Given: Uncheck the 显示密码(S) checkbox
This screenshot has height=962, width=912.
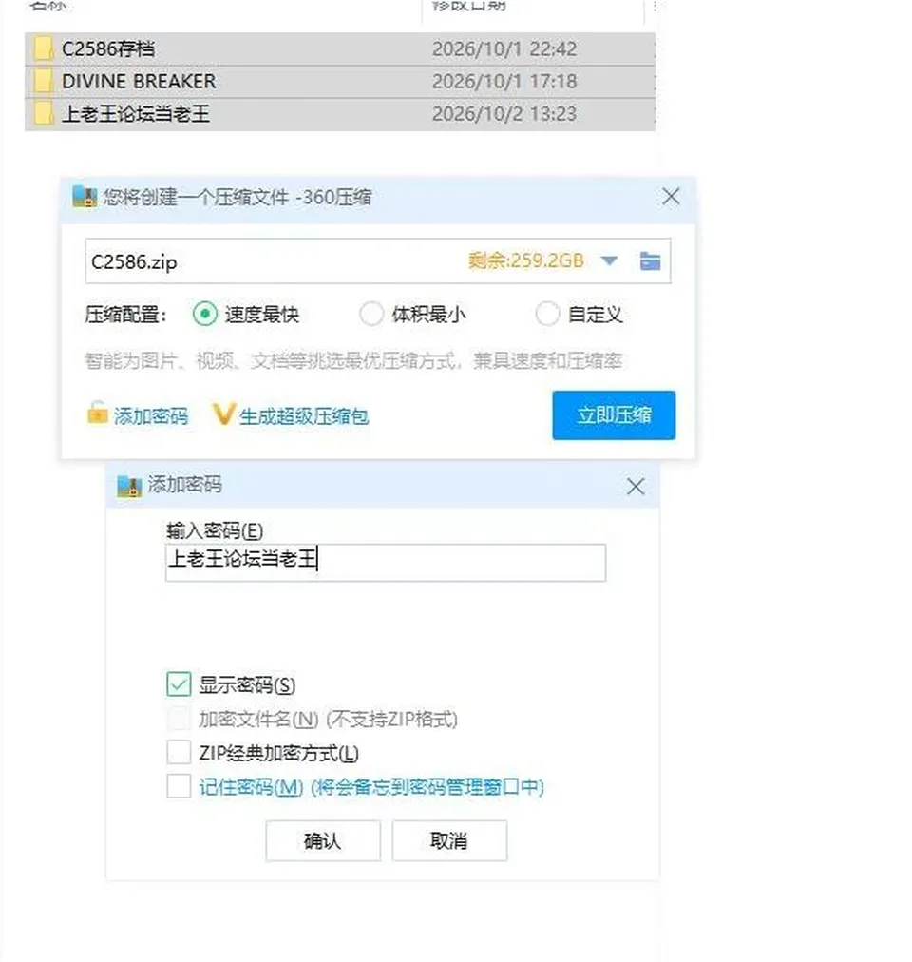Looking at the screenshot, I should 179,684.
